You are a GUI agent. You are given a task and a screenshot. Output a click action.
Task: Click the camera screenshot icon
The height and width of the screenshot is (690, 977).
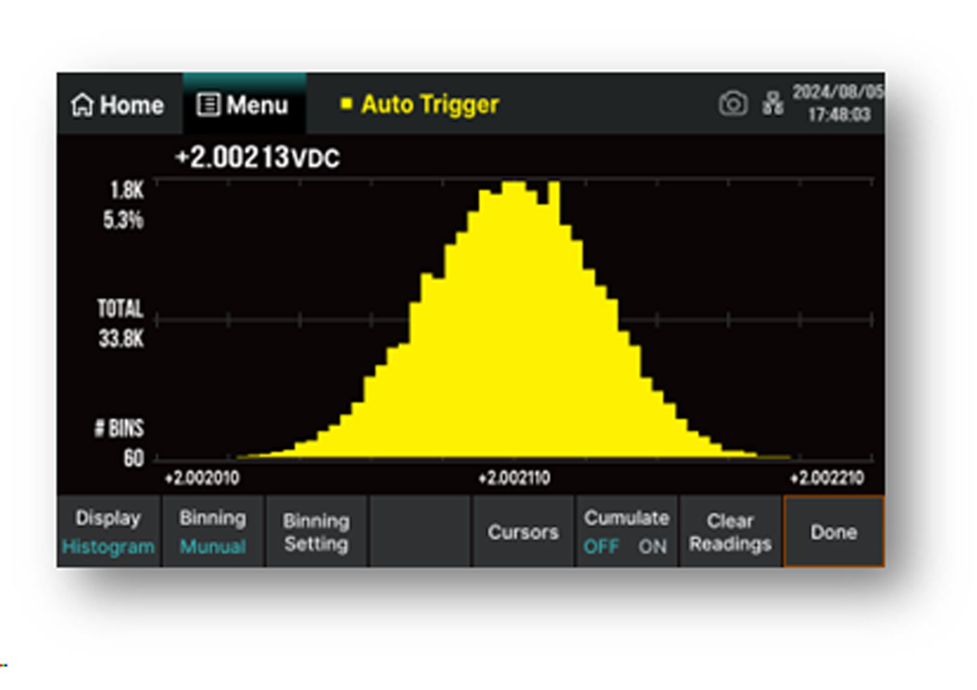(x=733, y=104)
